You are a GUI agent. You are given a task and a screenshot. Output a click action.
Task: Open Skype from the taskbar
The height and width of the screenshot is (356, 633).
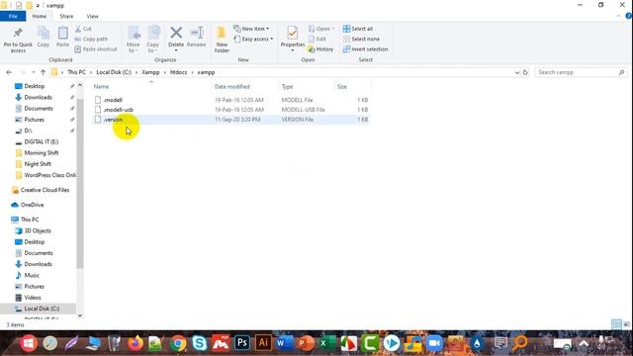[200, 343]
